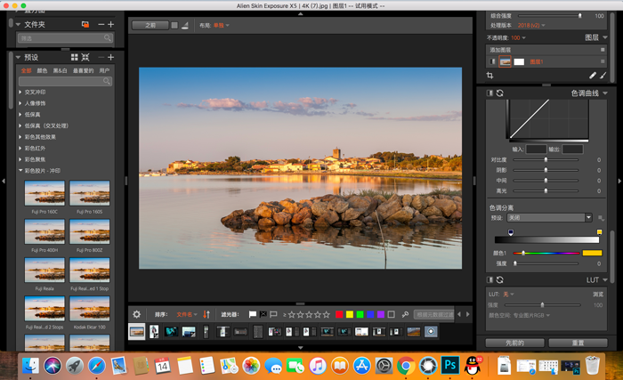This screenshot has width=623, height=380.
Task: Open Photoshop from the Dock
Action: 449,365
